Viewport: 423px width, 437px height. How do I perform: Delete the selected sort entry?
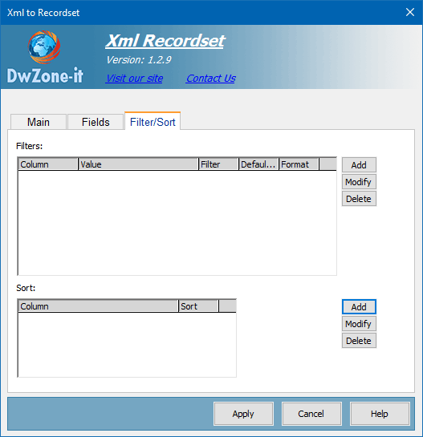tap(359, 341)
